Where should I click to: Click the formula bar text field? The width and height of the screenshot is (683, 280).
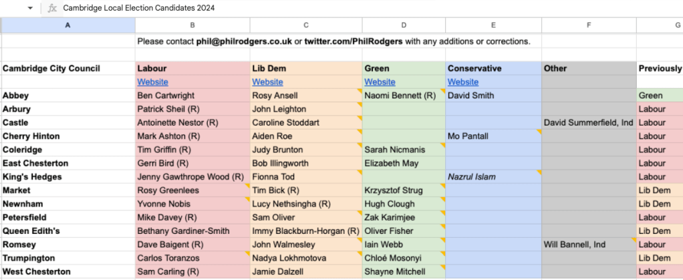[x=334, y=8]
